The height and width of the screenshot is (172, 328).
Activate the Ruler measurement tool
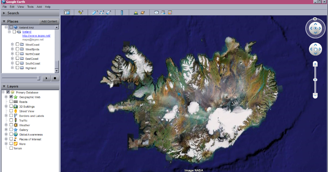[122, 12]
